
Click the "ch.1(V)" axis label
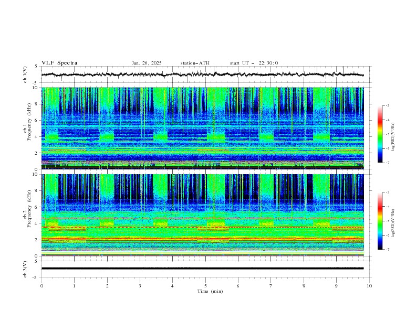(25, 74)
